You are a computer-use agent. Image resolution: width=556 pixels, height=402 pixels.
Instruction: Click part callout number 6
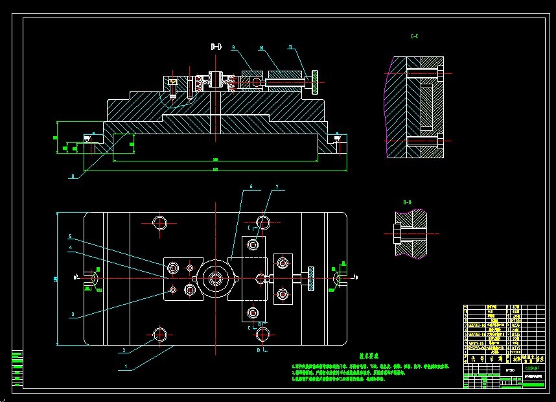tap(251, 186)
